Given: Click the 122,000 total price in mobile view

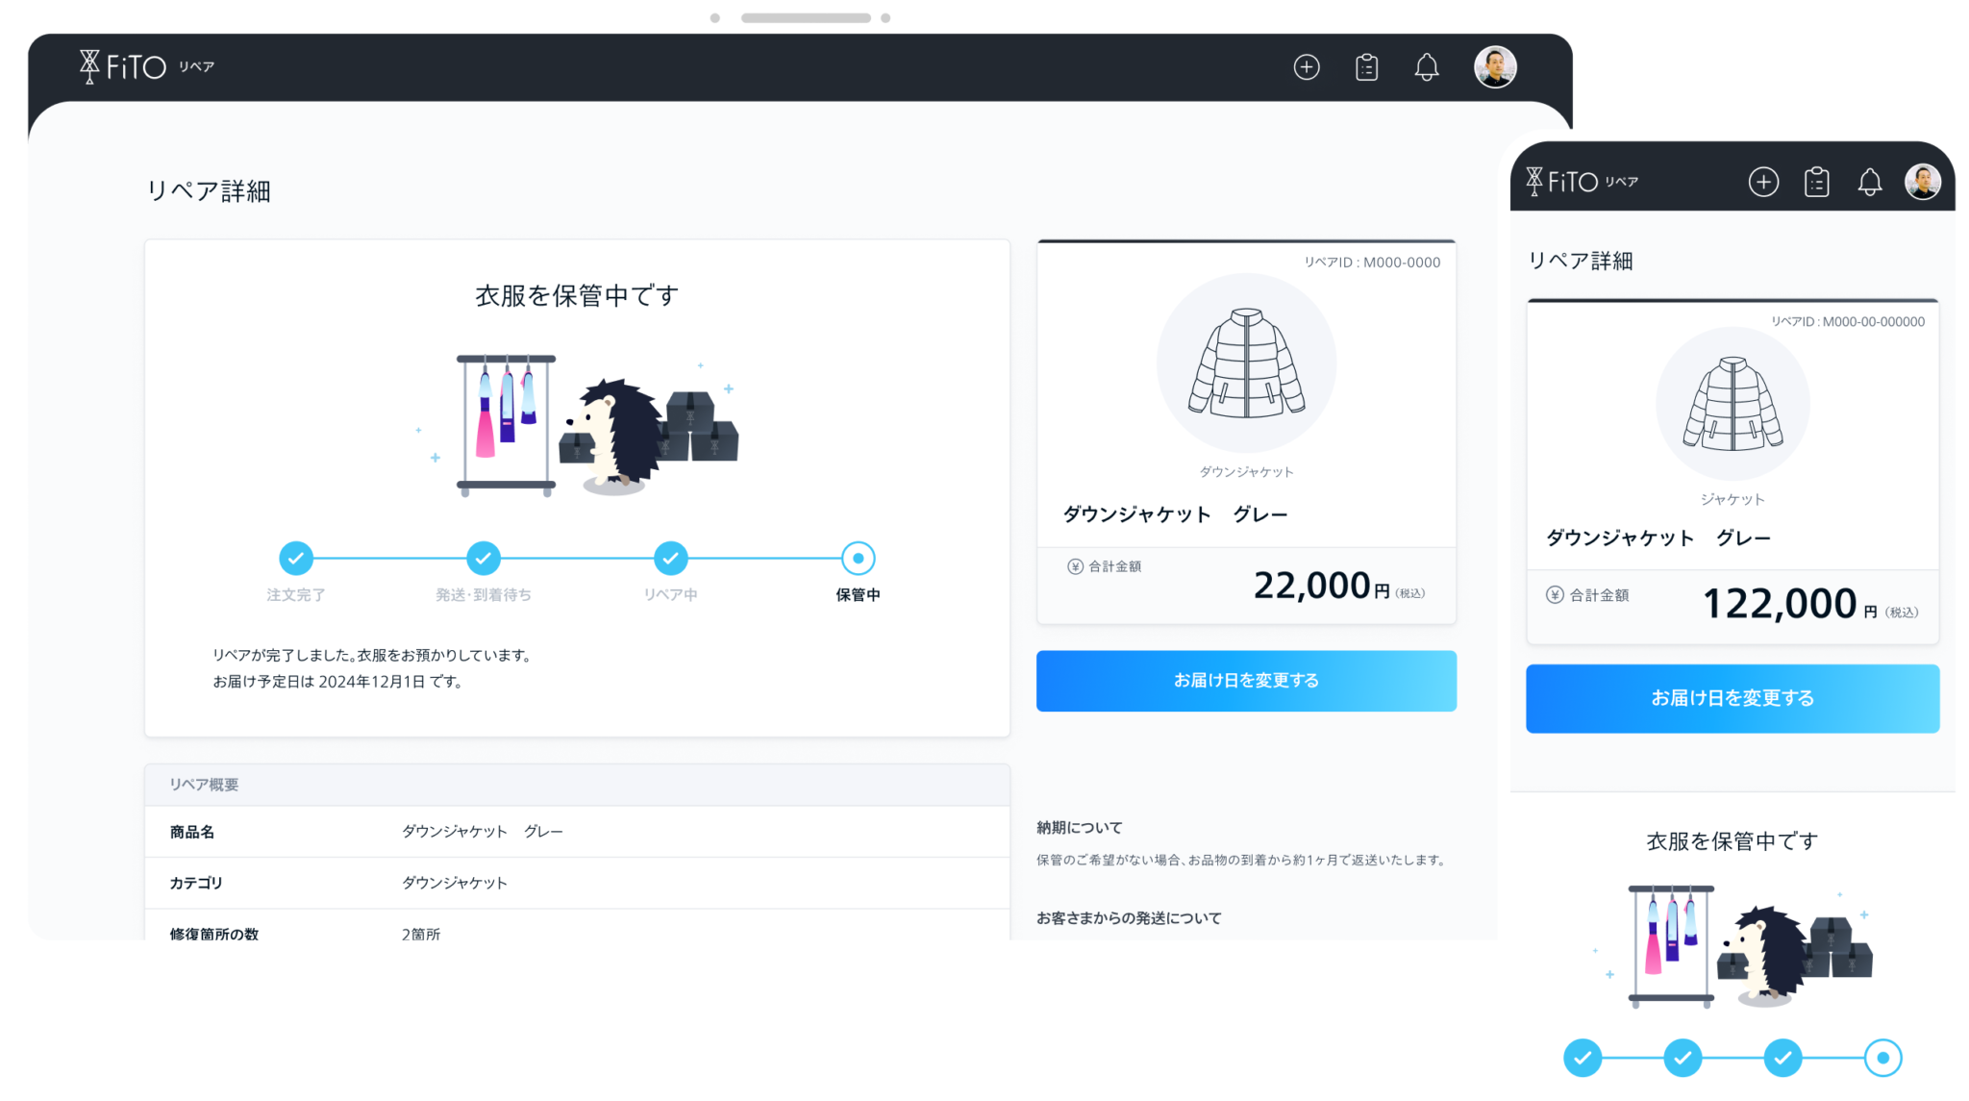Looking at the screenshot, I should pyautogui.click(x=1779, y=604).
